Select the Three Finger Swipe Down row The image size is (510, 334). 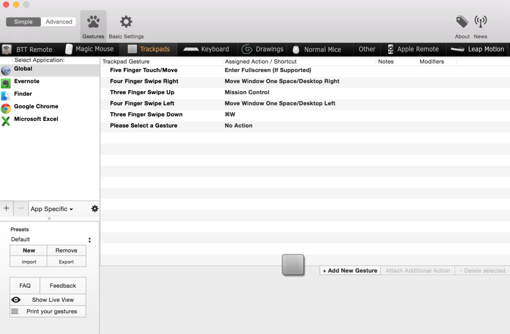click(x=305, y=114)
